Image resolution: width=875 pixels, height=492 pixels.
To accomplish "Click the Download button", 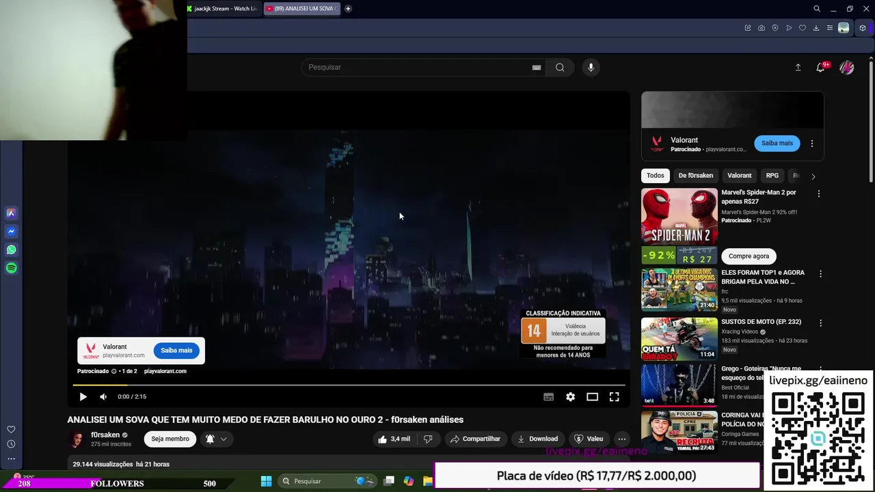I will tap(537, 439).
